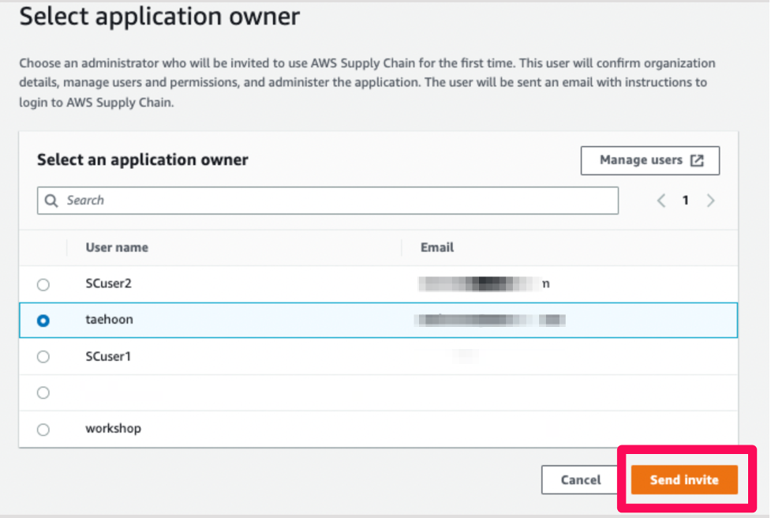Click the blurred email in taehoon row
771x518 pixels.
(490, 321)
